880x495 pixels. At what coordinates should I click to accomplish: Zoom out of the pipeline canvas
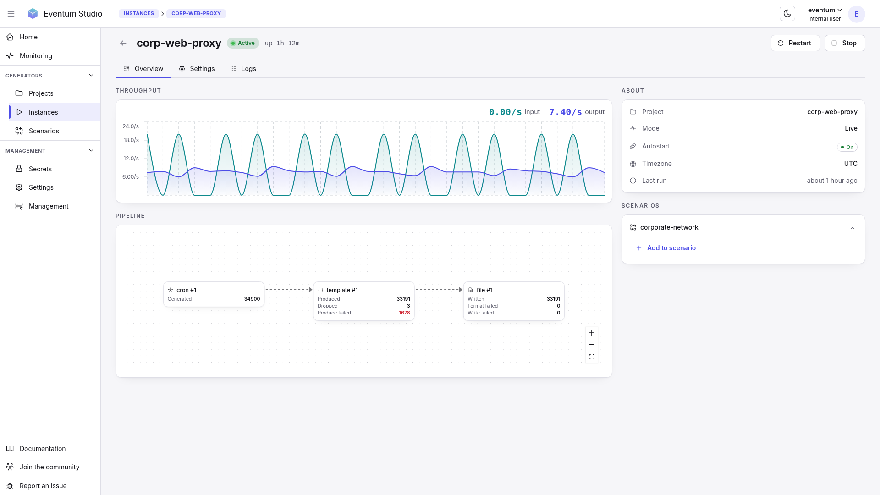(x=592, y=345)
